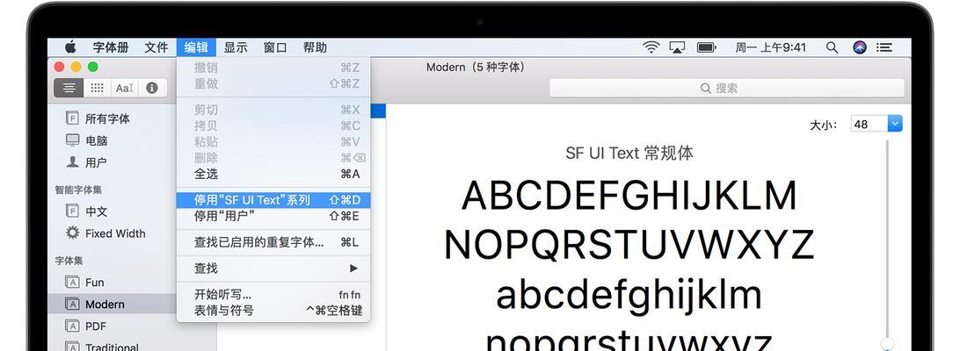This screenshot has height=351, width=960.
Task: Switch to custom text preview mode
Action: pyautogui.click(x=124, y=88)
